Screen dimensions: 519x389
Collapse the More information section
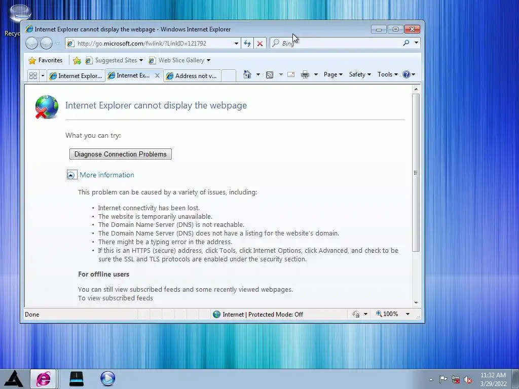click(x=71, y=175)
